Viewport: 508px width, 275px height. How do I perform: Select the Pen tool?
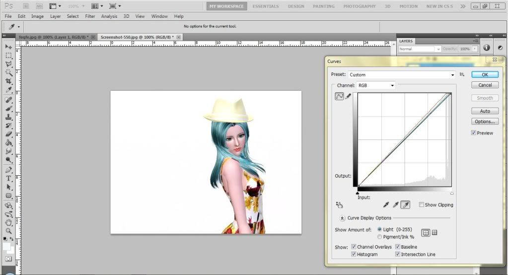pos(8,170)
